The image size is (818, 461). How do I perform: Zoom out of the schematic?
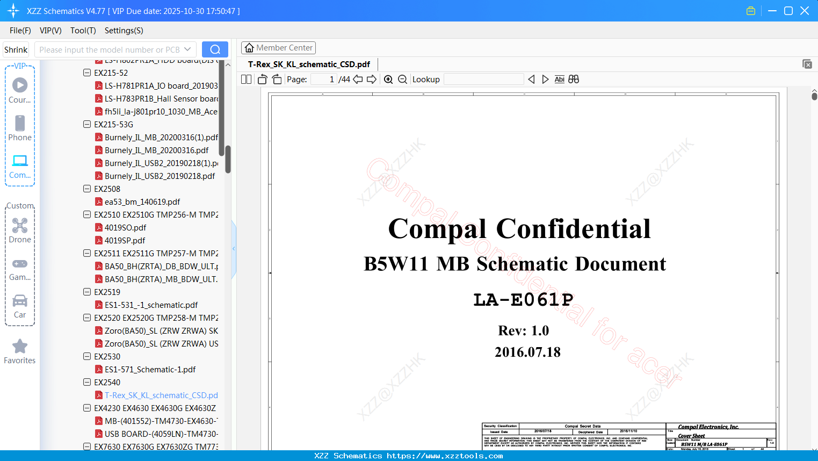point(402,80)
